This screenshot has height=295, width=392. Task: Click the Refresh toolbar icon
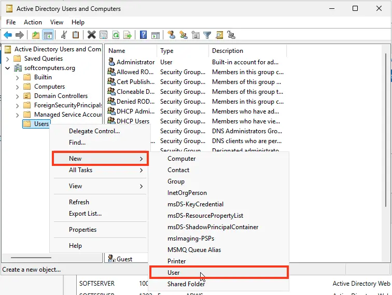point(116,35)
